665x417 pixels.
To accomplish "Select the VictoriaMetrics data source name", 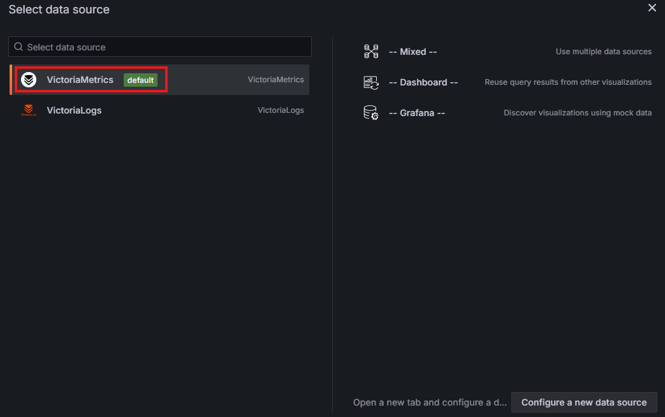I will (x=80, y=80).
